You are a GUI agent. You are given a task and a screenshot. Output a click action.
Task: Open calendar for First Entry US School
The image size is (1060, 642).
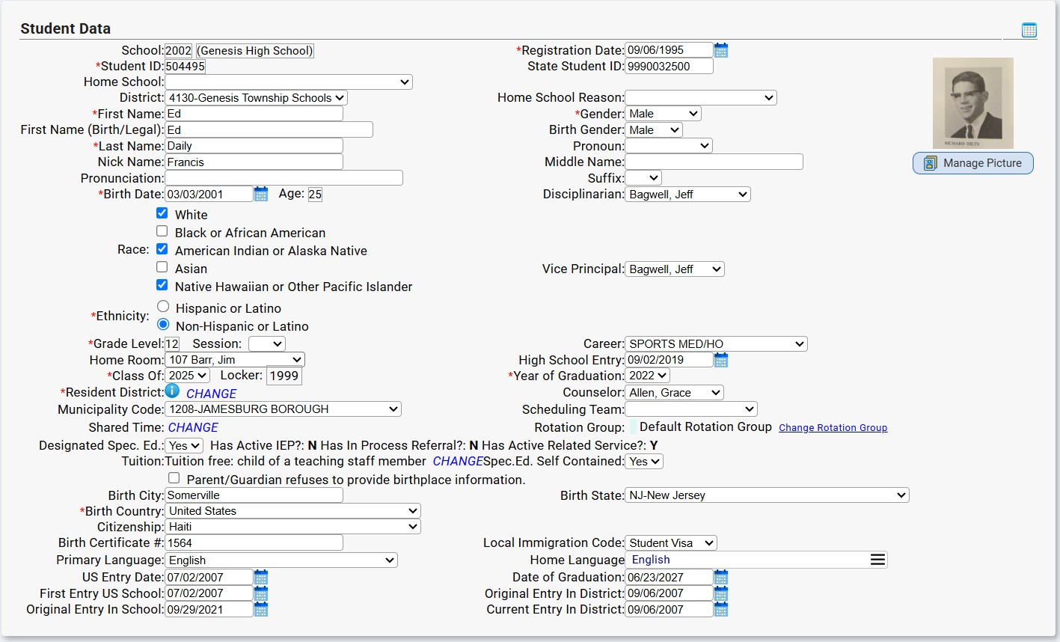click(261, 593)
